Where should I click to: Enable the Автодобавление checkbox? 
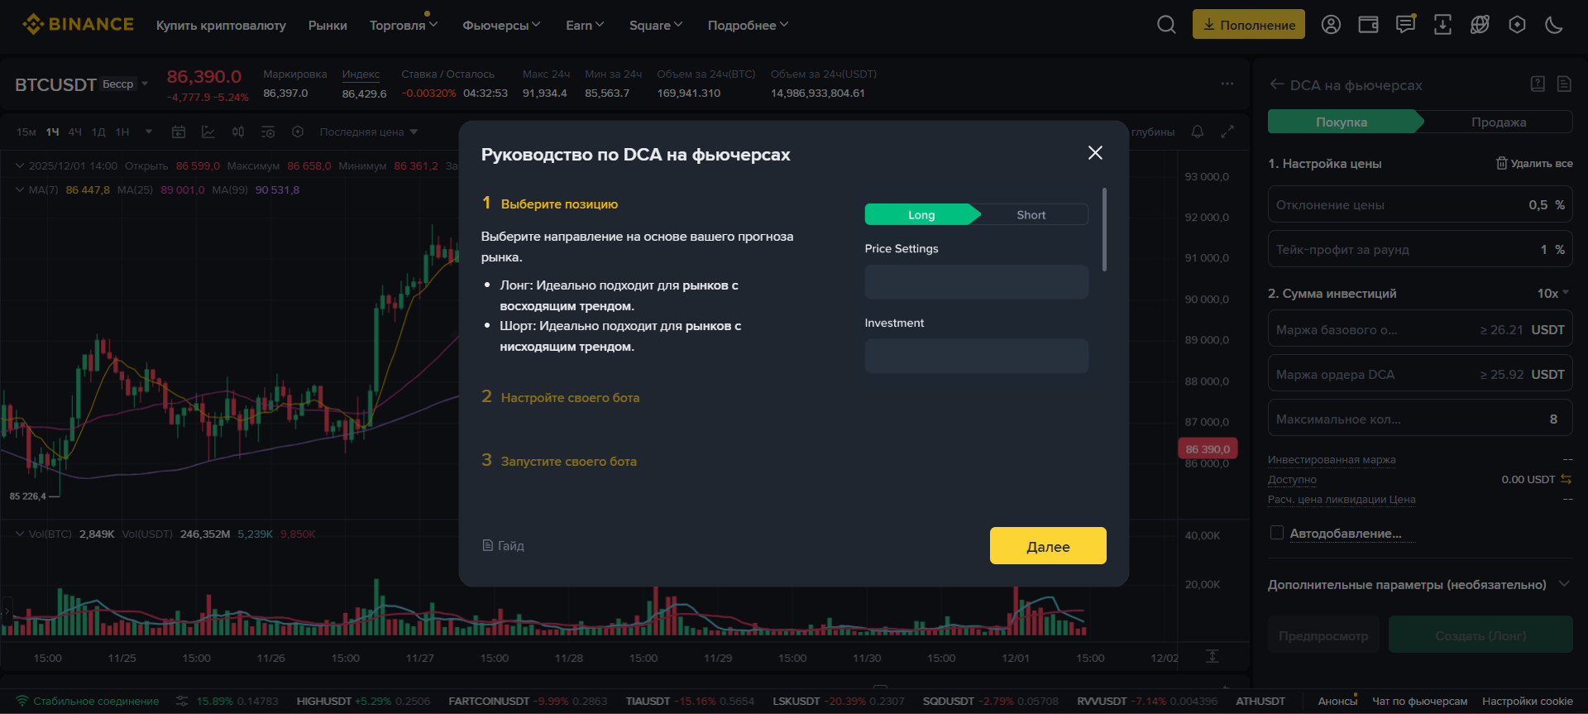1277,533
